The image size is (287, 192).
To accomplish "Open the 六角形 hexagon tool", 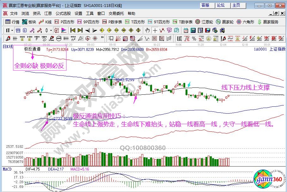I will (x=245, y=22).
